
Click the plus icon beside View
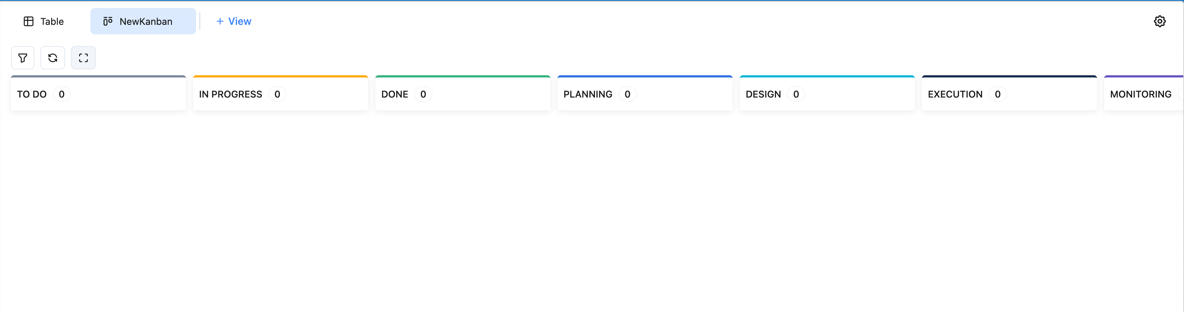220,22
